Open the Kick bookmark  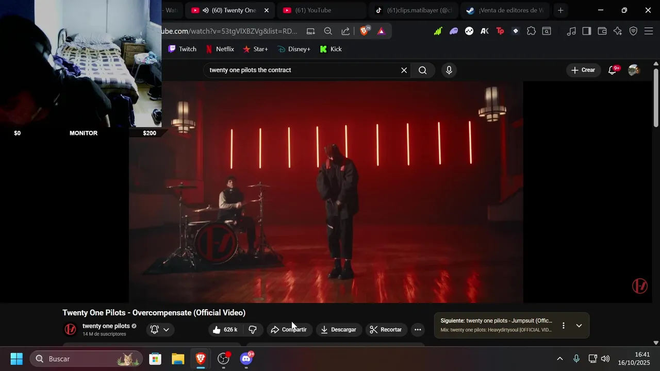pos(331,49)
